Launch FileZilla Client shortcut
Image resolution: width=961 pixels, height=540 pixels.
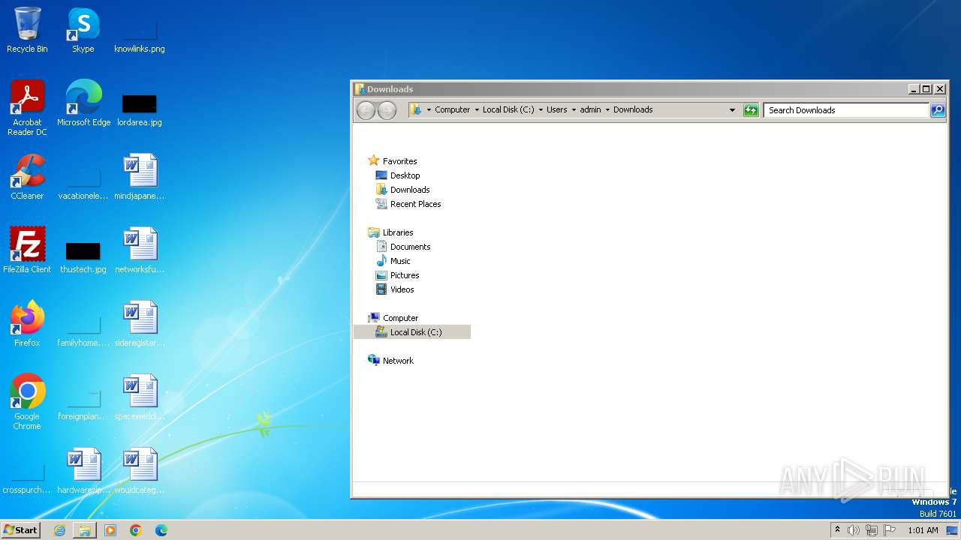click(27, 250)
